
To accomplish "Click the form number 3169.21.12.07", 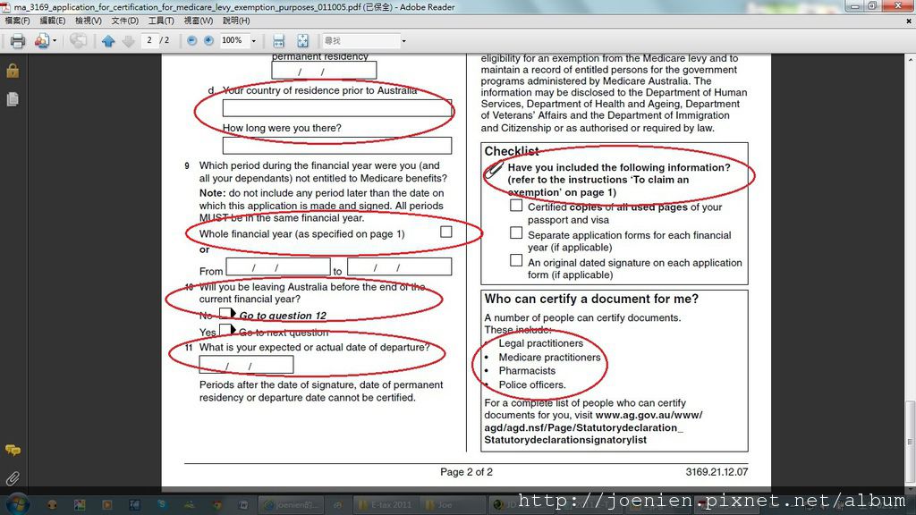I will pyautogui.click(x=717, y=472).
